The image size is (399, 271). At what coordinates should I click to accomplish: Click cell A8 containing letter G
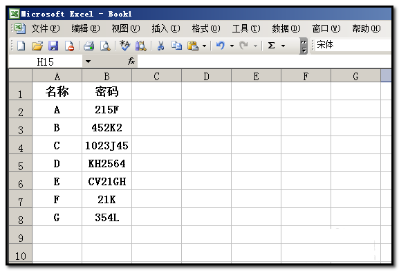coord(57,217)
